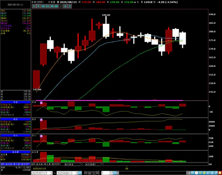The image size is (222, 175).
Task: Zoom in with the plus icon
Action: tap(204, 173)
